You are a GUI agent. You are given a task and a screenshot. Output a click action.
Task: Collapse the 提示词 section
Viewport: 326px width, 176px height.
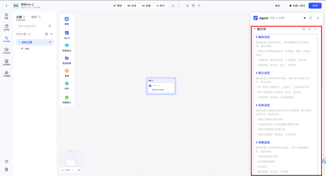coord(255,29)
